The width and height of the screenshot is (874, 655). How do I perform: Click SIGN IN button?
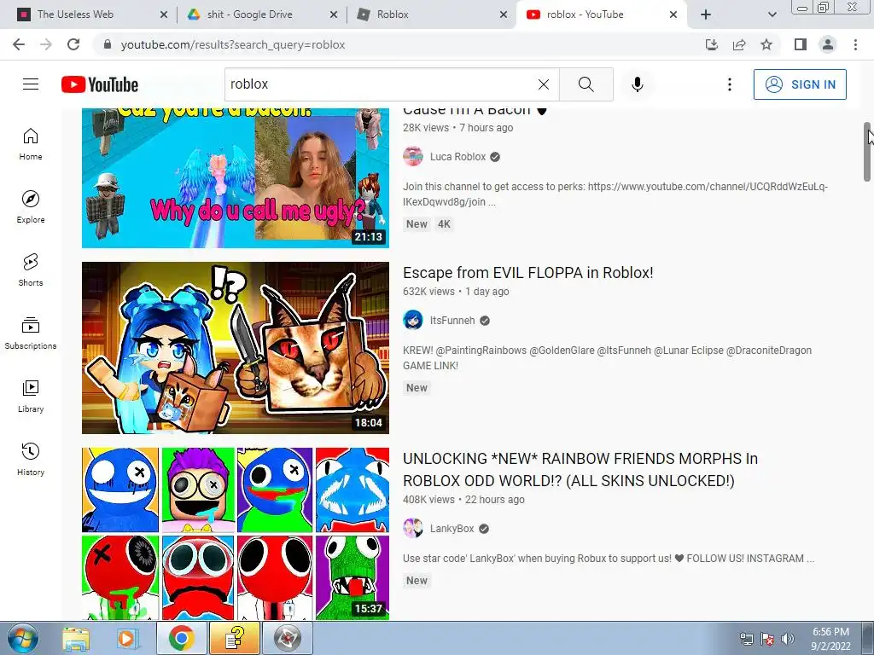coord(800,84)
